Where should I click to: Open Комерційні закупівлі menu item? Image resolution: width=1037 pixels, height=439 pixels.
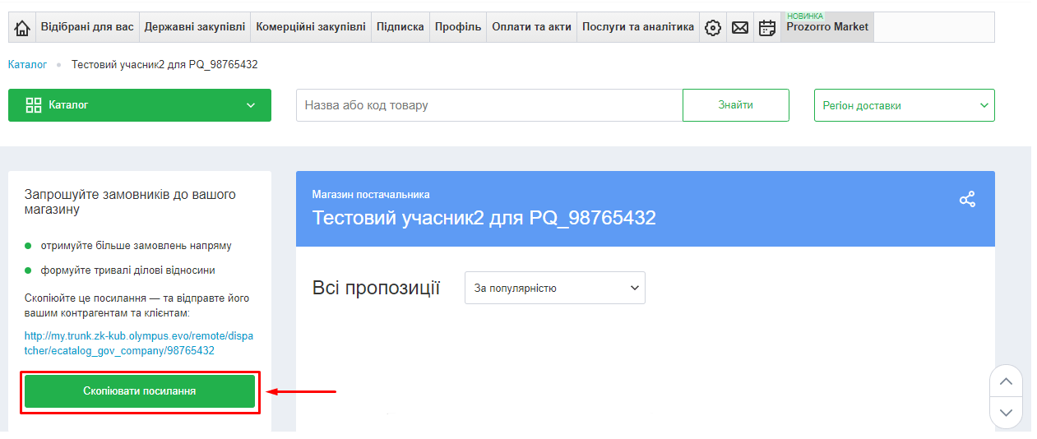tap(311, 27)
